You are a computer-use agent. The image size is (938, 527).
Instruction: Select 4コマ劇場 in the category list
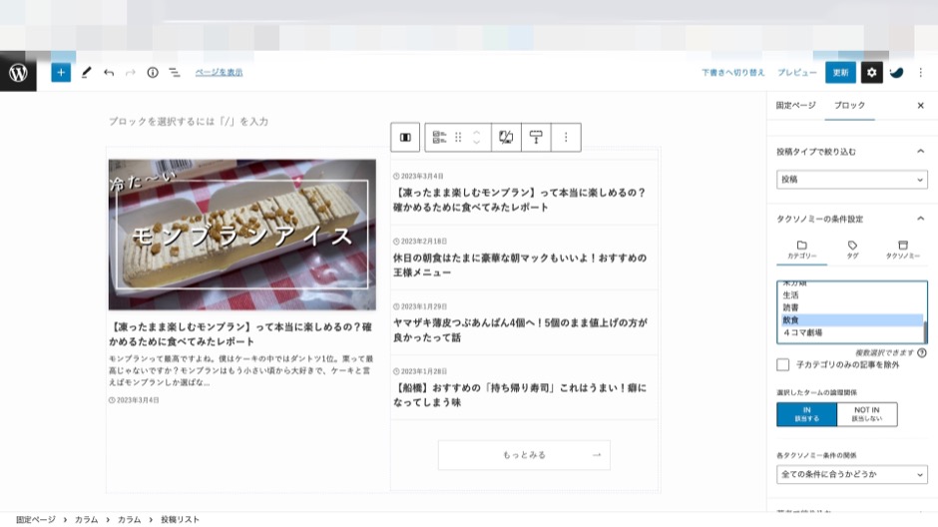click(852, 332)
